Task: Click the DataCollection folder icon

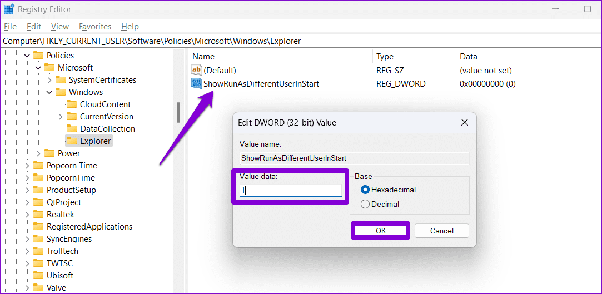Action: pos(72,129)
